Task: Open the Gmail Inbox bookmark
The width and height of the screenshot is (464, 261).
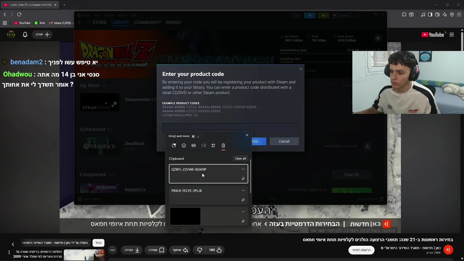Action: tap(60, 23)
